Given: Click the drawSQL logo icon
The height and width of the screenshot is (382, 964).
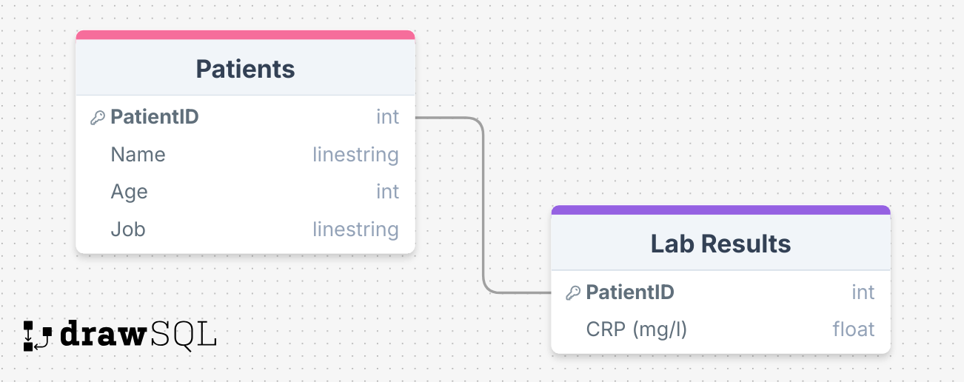Looking at the screenshot, I should (x=36, y=336).
